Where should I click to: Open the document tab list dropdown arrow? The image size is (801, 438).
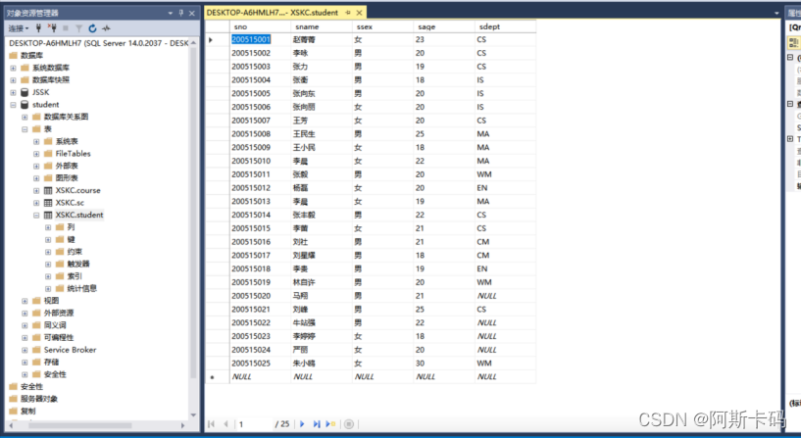776,13
